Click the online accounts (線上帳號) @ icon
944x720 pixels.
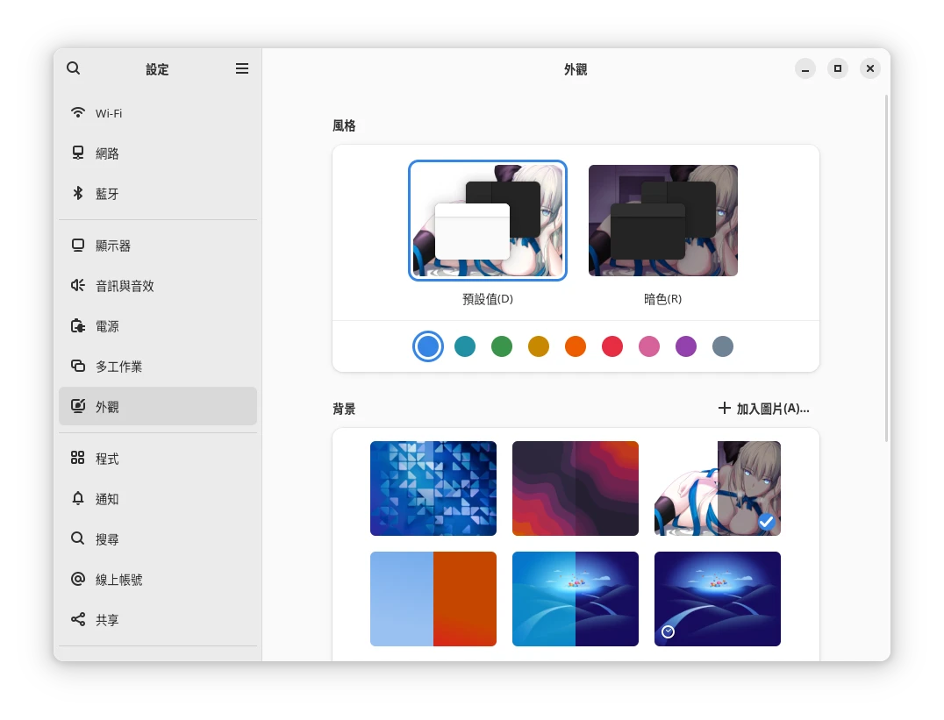tap(78, 579)
